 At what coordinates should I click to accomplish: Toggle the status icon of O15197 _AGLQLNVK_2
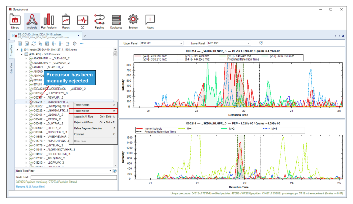31,158
